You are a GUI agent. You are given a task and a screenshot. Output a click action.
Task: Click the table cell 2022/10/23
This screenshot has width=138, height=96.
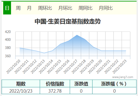point(21,91)
